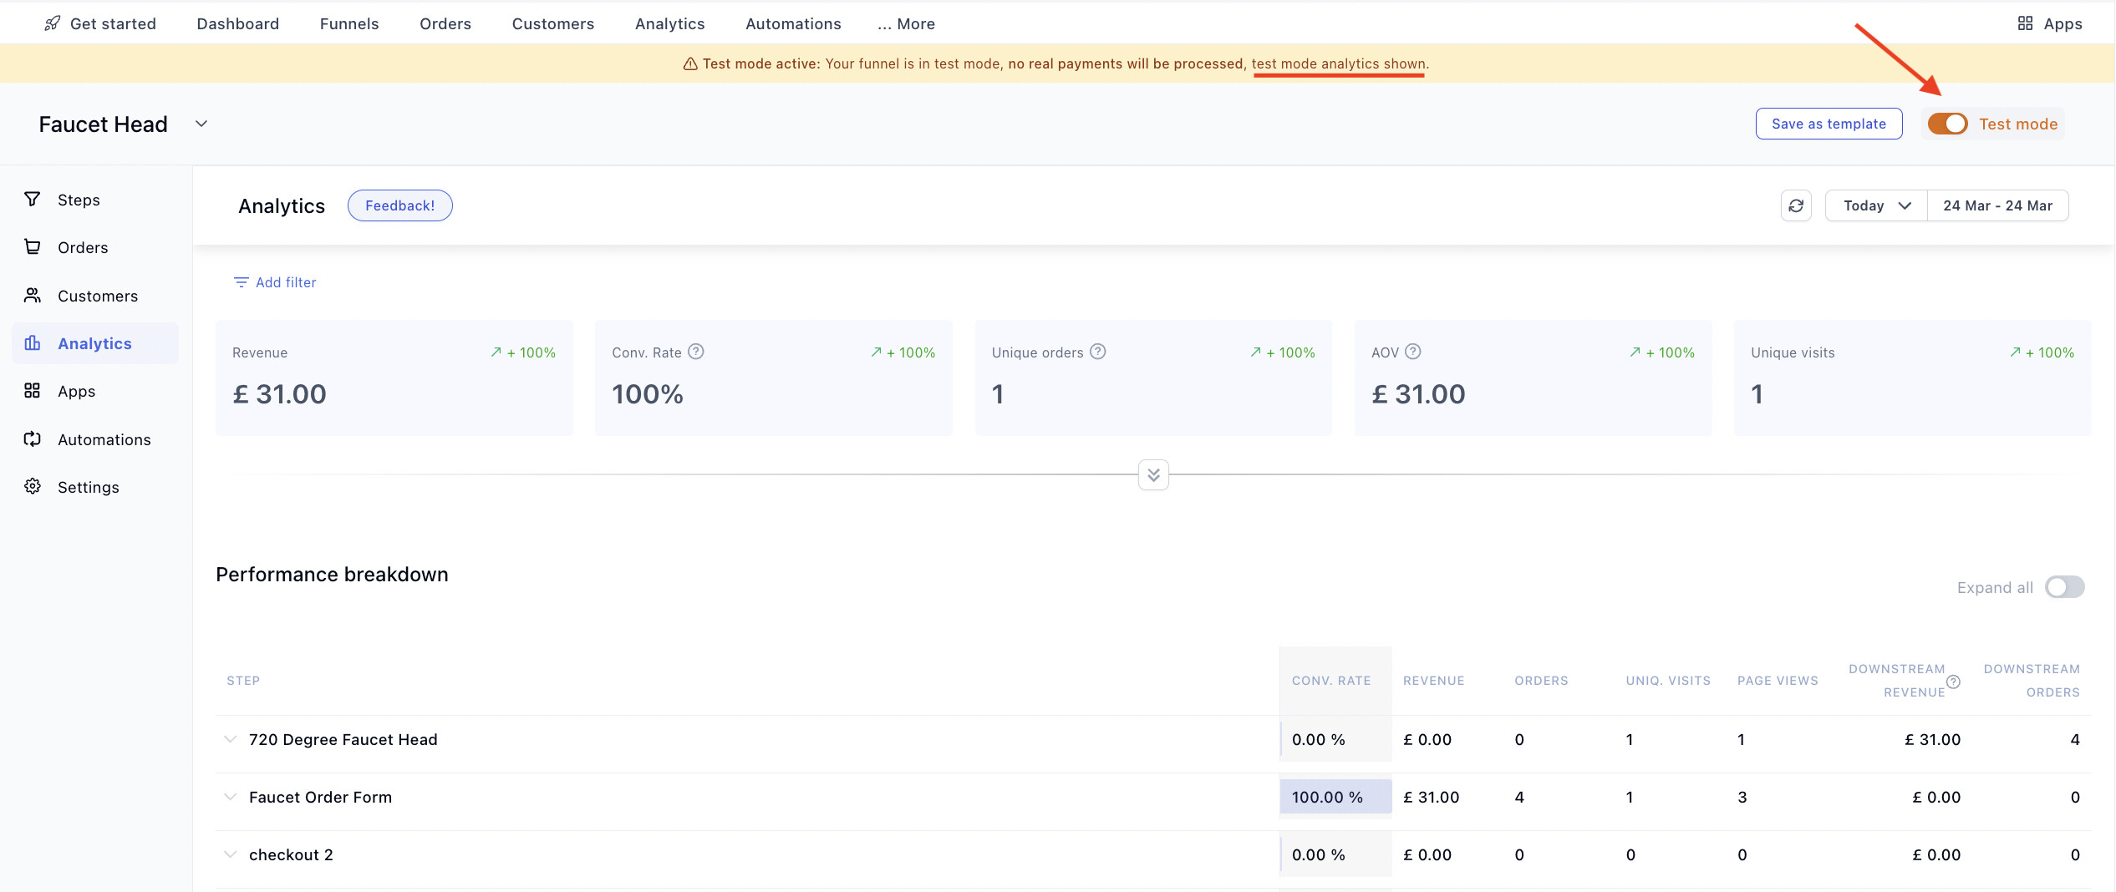Viewport: 2116px width, 892px height.
Task: Click the Unique orders help icon
Action: (x=1098, y=352)
